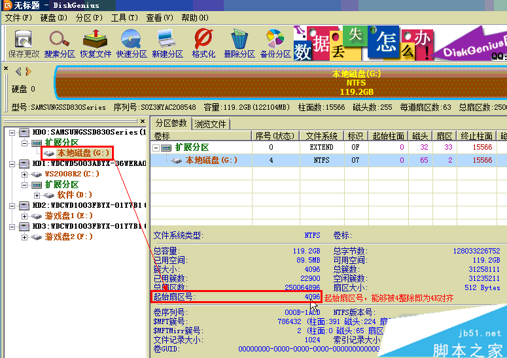The width and height of the screenshot is (507, 358).
Task: Select HD3:WDCWD1003FBYX disk in tree
Action: [x=89, y=226]
